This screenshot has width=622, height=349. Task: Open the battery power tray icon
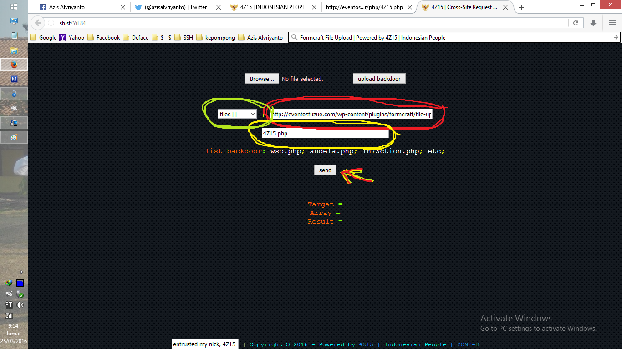[10, 305]
